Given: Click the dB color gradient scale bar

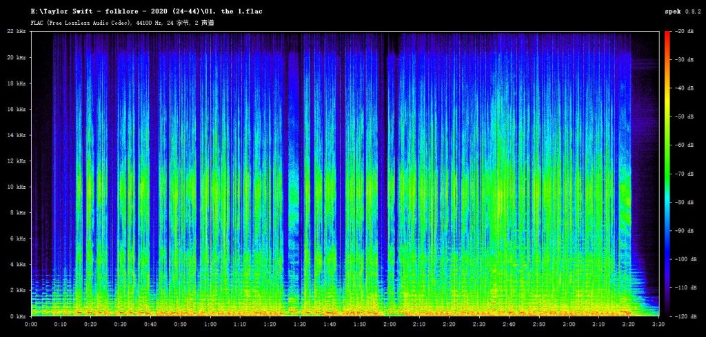Looking at the screenshot, I should [x=667, y=174].
